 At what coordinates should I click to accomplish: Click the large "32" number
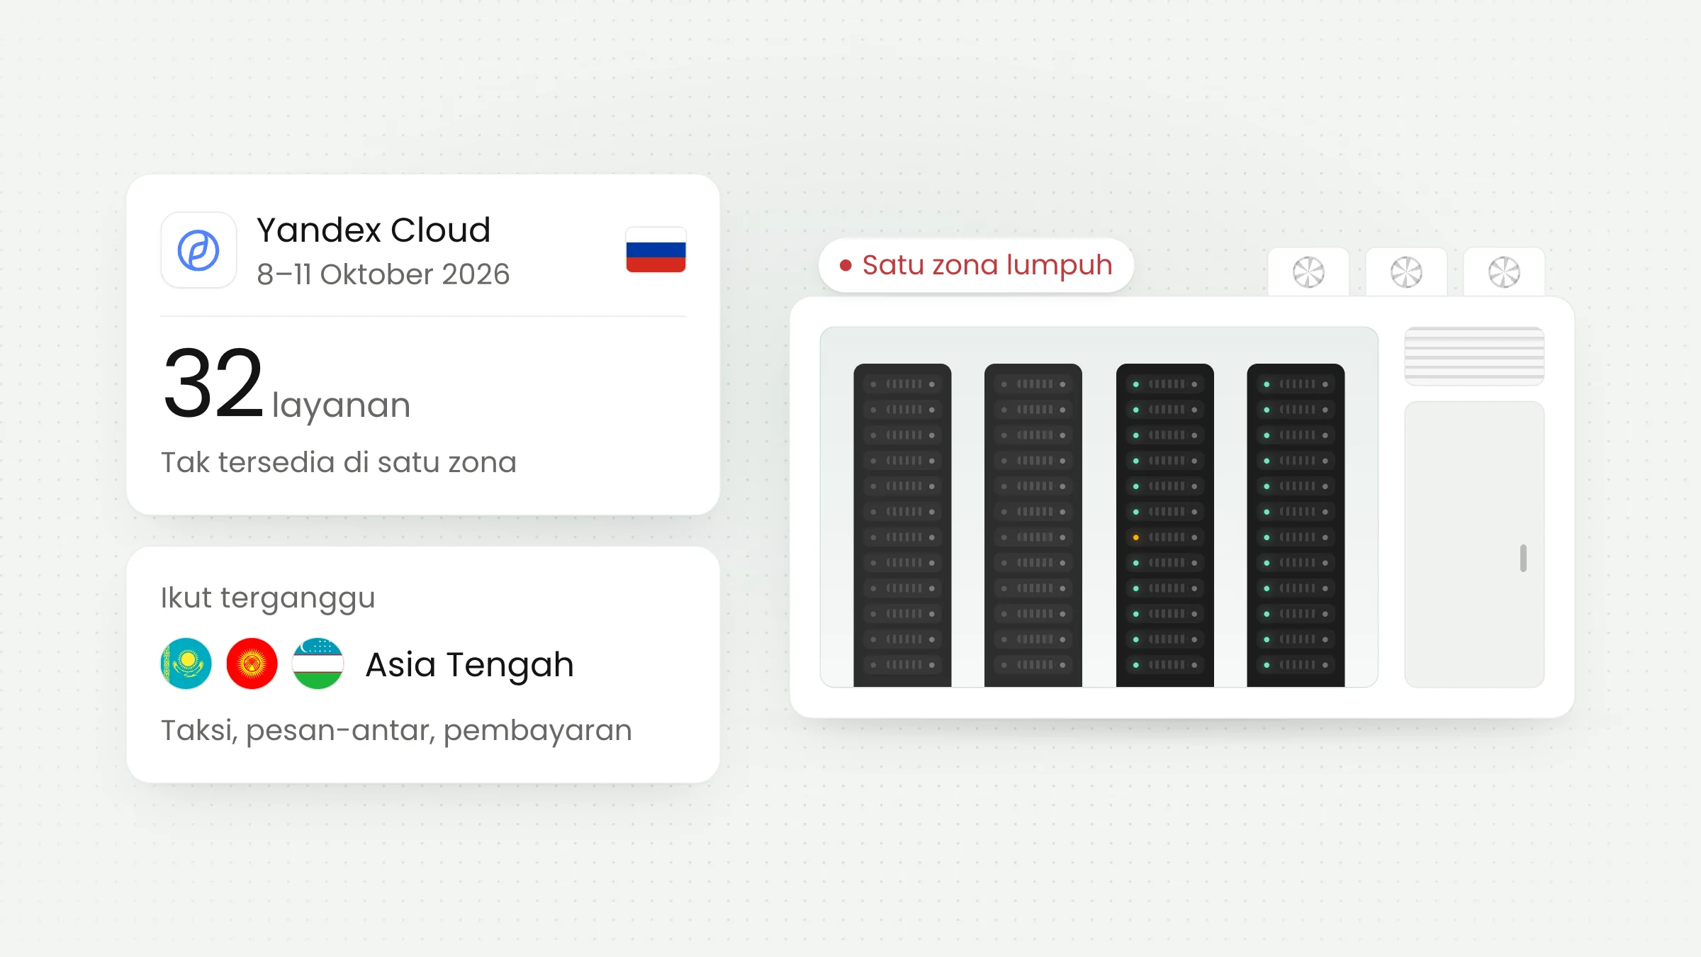[213, 384]
